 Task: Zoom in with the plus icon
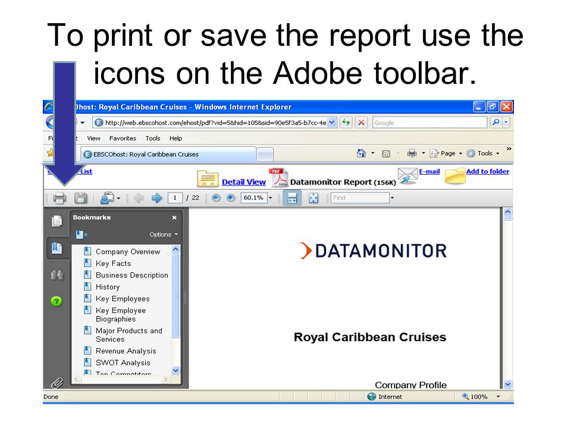[x=231, y=197]
